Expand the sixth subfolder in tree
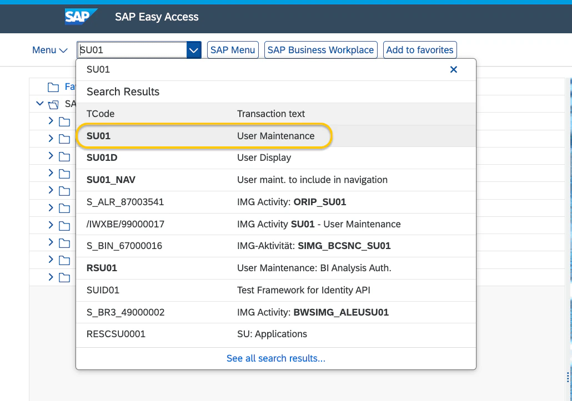Image resolution: width=572 pixels, height=401 pixels. (x=51, y=207)
